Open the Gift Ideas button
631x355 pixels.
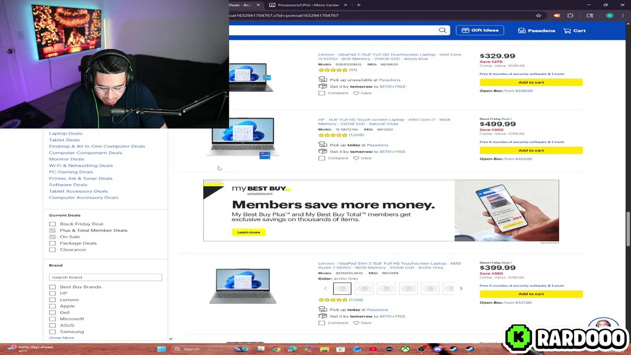480,31
